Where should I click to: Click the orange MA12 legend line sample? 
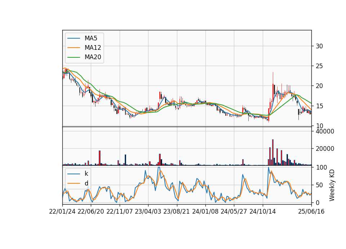click(x=74, y=48)
